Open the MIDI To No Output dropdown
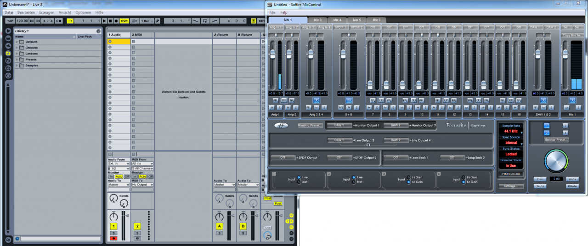 pyautogui.click(x=142, y=185)
